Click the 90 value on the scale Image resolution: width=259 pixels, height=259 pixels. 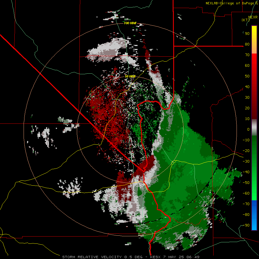pos(247,34)
